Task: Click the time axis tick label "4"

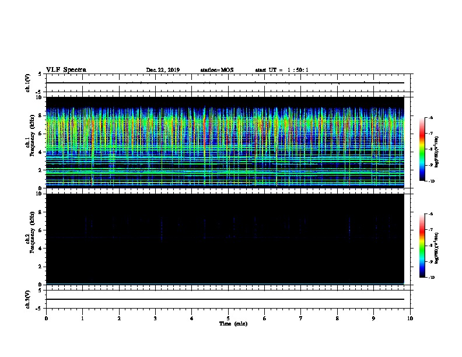Action: pos(192,318)
